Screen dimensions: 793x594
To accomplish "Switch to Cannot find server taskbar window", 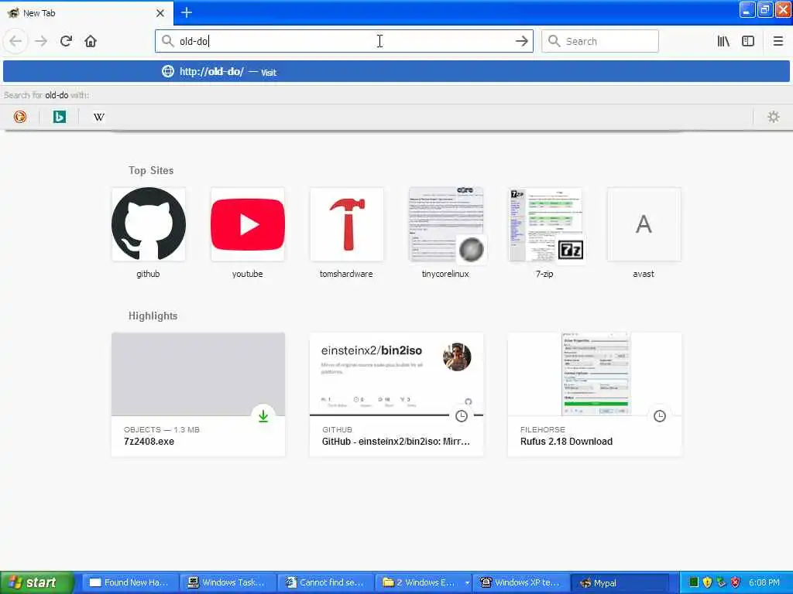I will tap(326, 583).
